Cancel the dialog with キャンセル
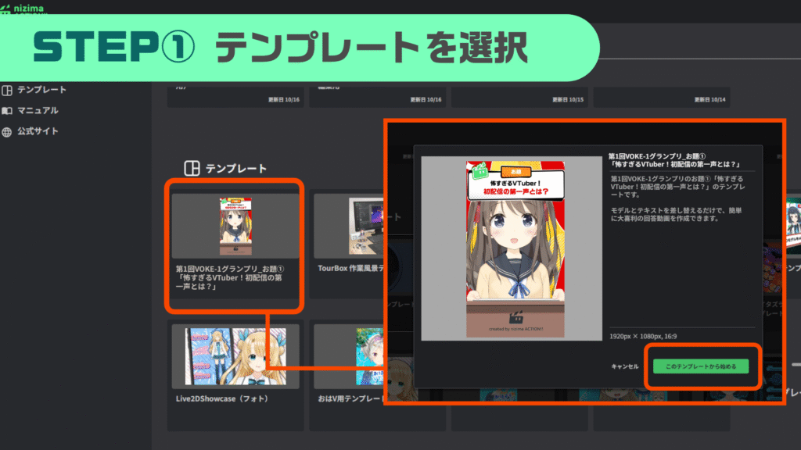This screenshot has height=450, width=801. pos(624,366)
